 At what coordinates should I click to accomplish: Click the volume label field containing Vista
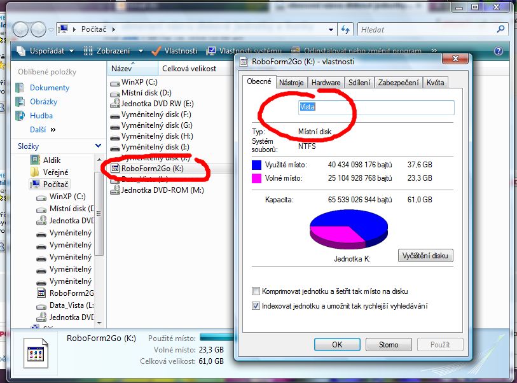click(376, 108)
